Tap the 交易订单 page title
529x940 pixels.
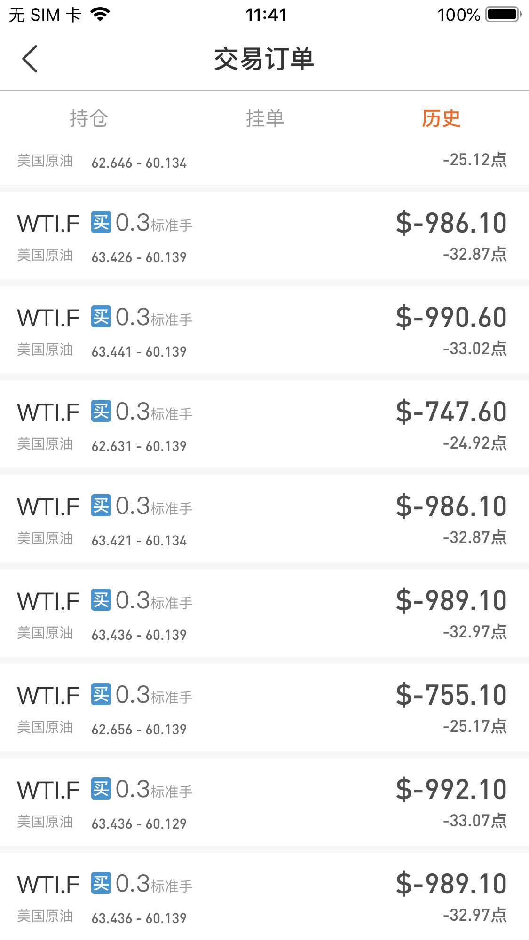(264, 59)
